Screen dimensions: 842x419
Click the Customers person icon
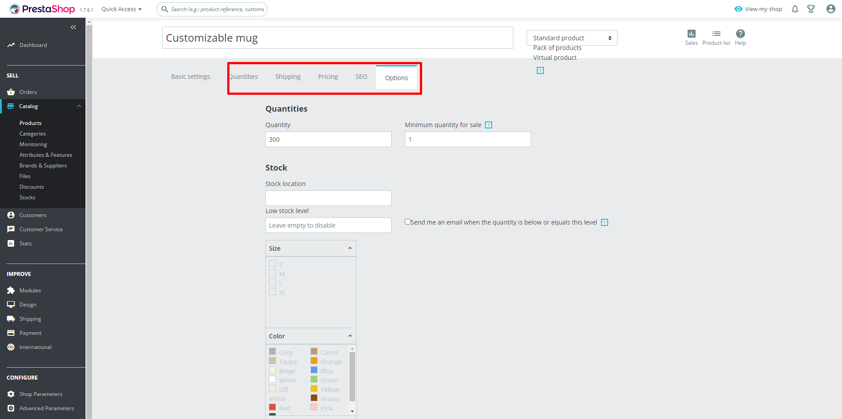[11, 215]
